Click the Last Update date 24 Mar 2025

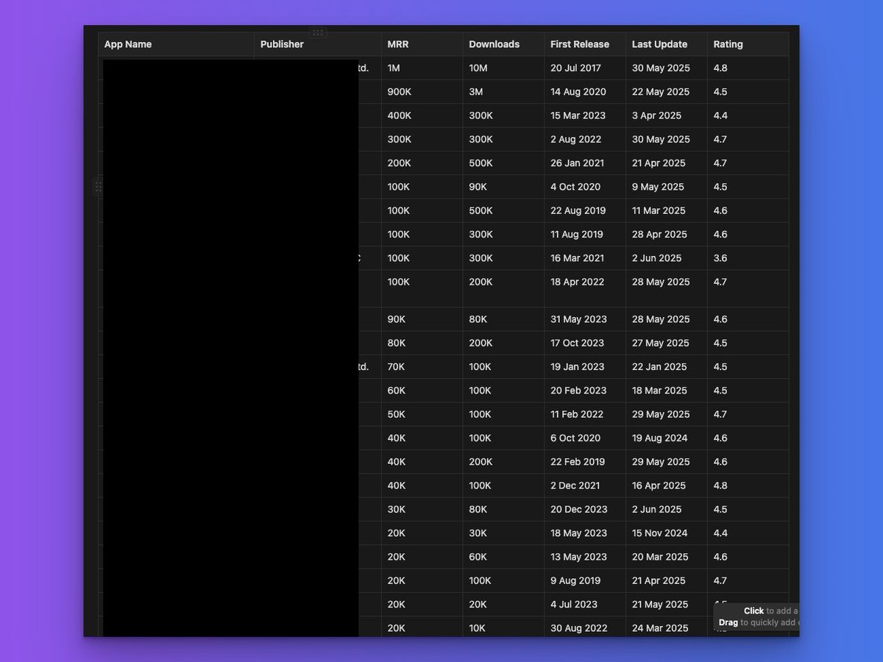click(661, 628)
